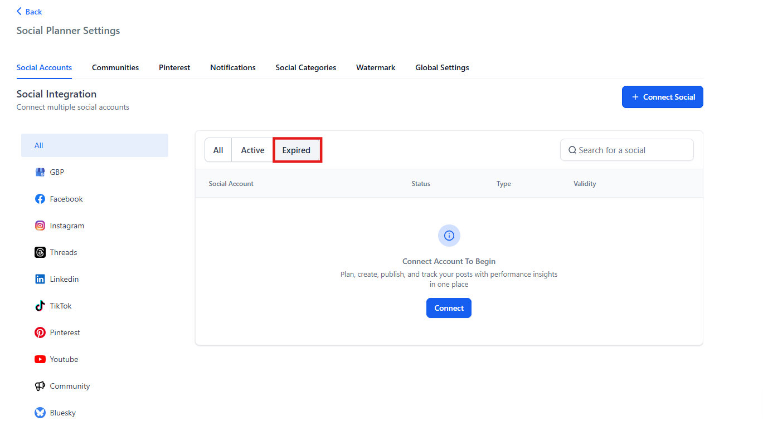
Task: Open the Communities tab
Action: coord(115,67)
